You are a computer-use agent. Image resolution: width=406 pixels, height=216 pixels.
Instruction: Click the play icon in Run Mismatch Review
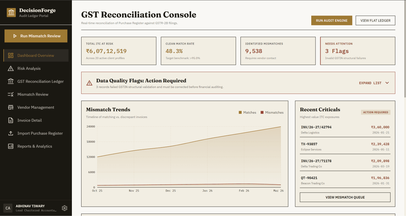tap(15, 36)
